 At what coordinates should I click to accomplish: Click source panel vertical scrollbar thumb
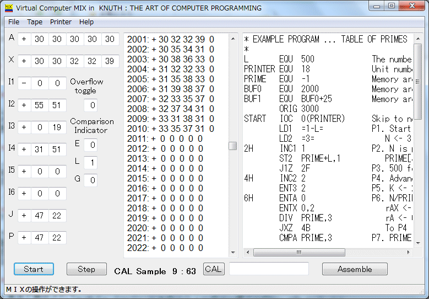point(418,82)
